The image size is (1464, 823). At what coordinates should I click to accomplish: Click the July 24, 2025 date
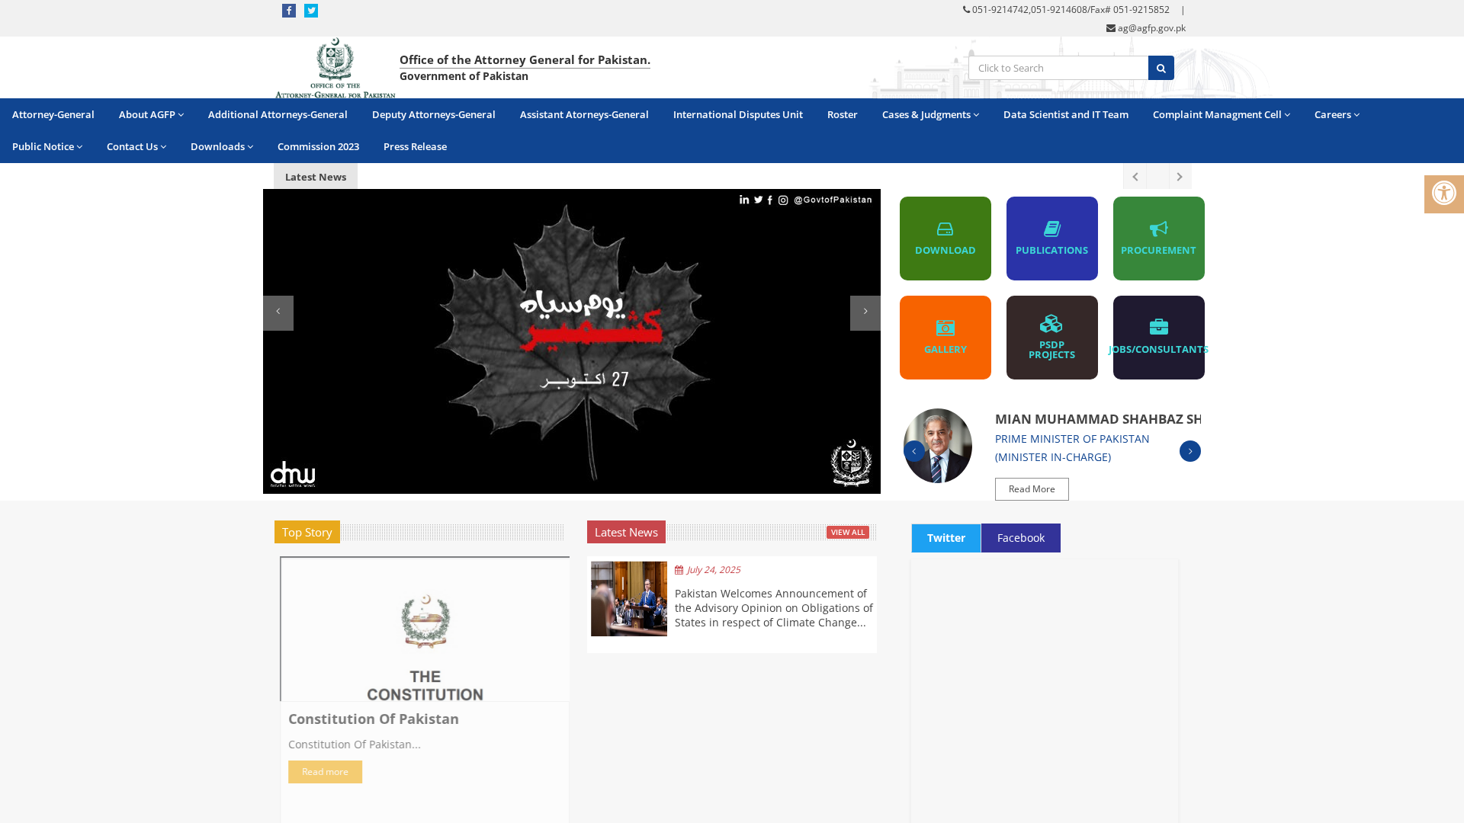click(713, 570)
